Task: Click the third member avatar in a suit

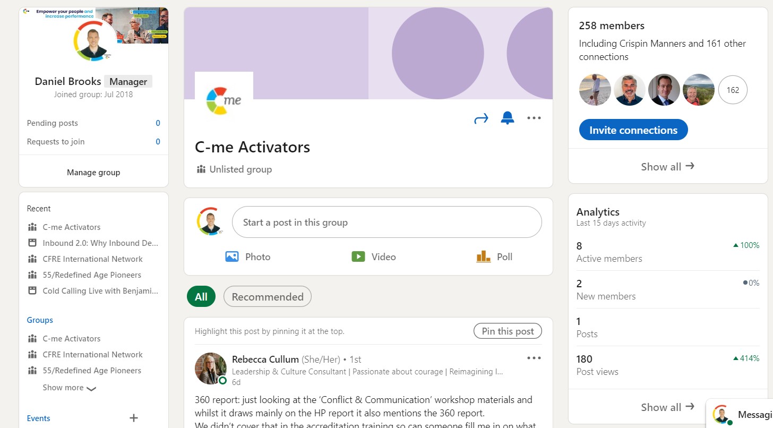Action: click(x=664, y=90)
